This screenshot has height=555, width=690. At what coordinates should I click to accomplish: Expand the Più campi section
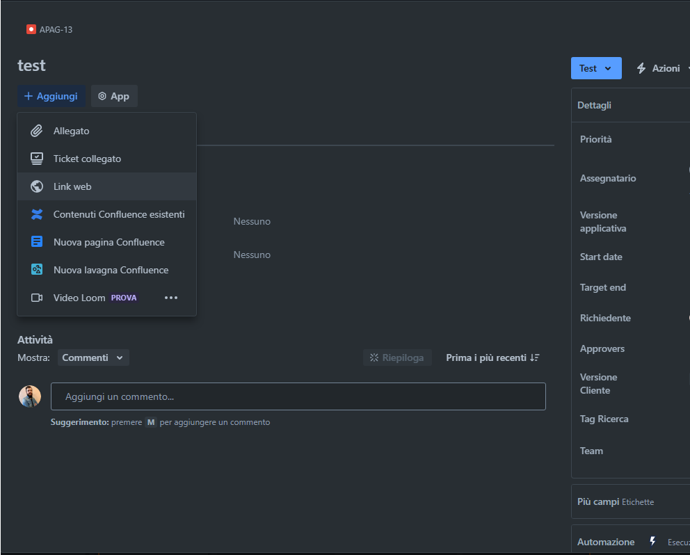630,501
